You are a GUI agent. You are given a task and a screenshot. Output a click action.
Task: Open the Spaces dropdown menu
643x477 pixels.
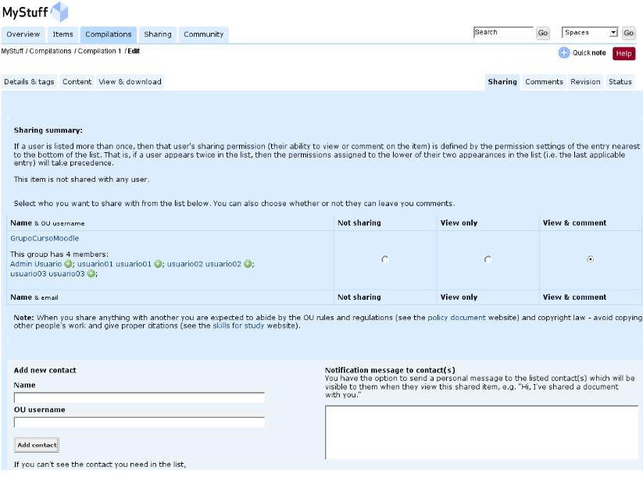coord(590,33)
